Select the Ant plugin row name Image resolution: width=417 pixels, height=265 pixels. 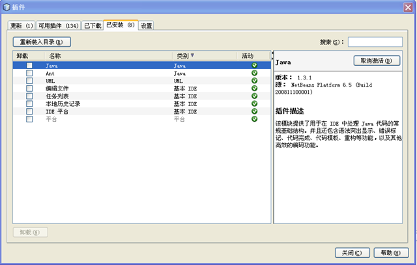(x=50, y=74)
